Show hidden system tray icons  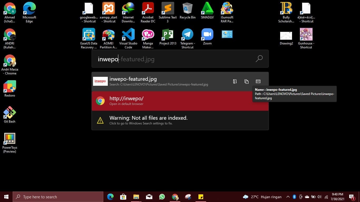(x=288, y=197)
